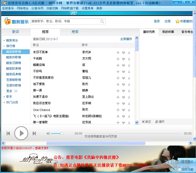
Task: Skip to the previous track
Action: coord(8,133)
